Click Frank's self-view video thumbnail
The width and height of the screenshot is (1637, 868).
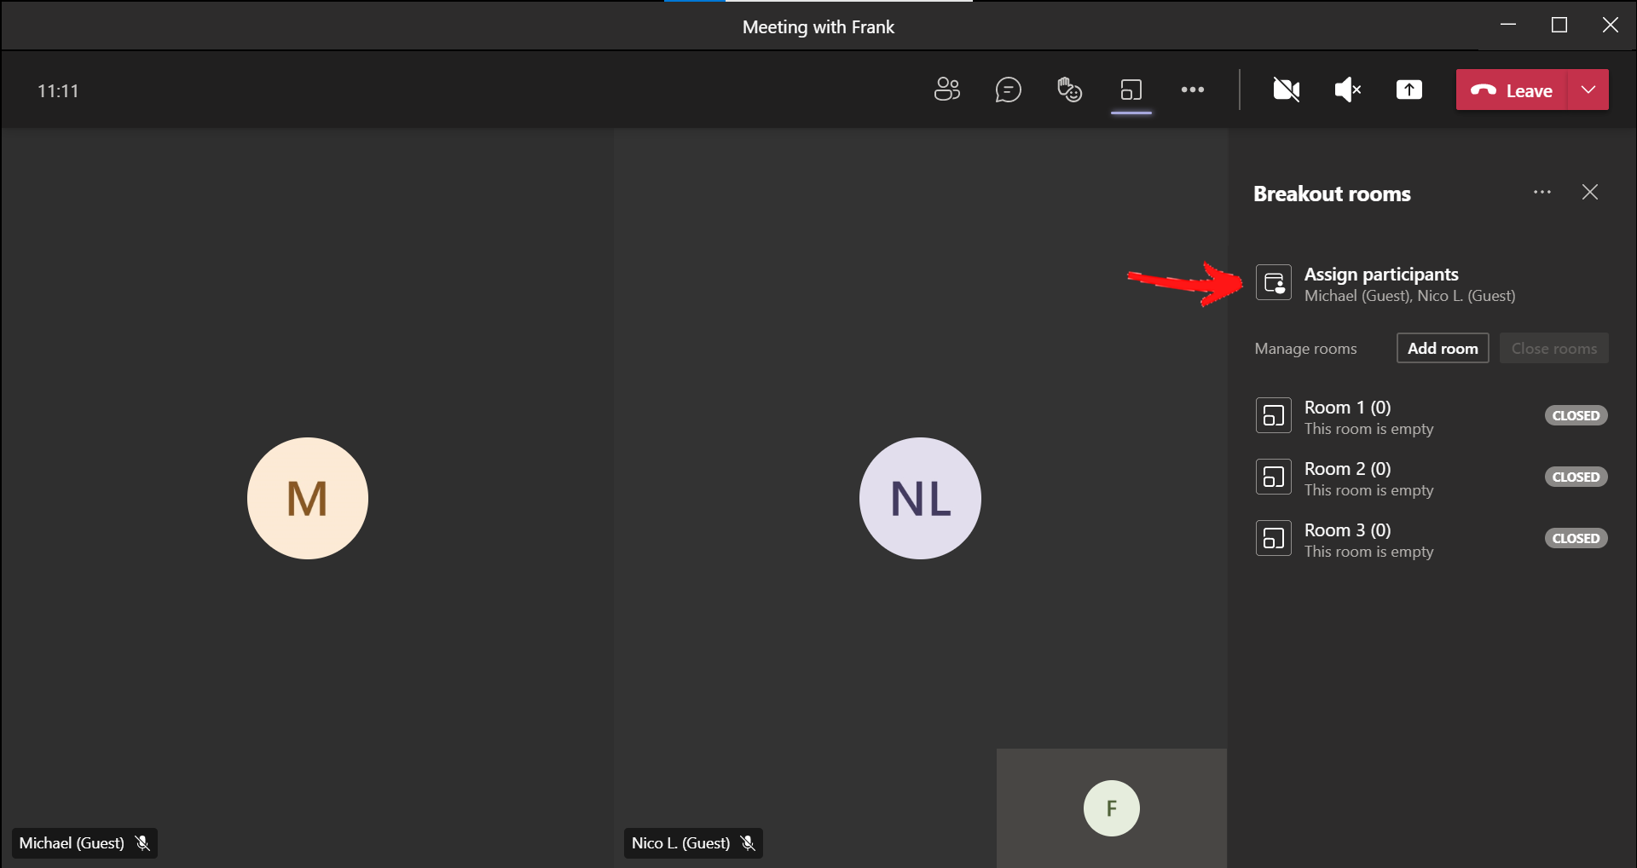[x=1111, y=807]
